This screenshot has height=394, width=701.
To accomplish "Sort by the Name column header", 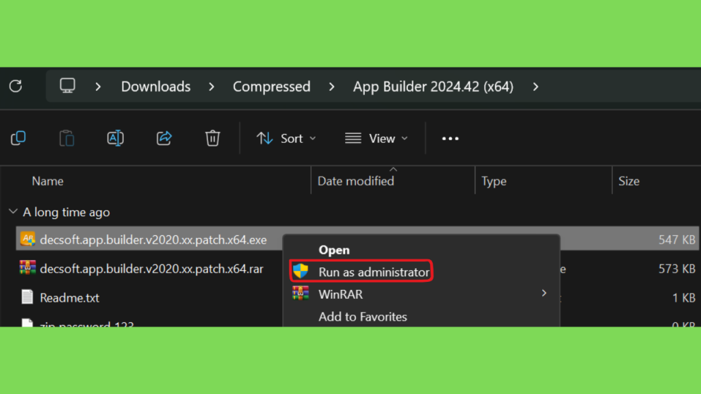I will (48, 181).
